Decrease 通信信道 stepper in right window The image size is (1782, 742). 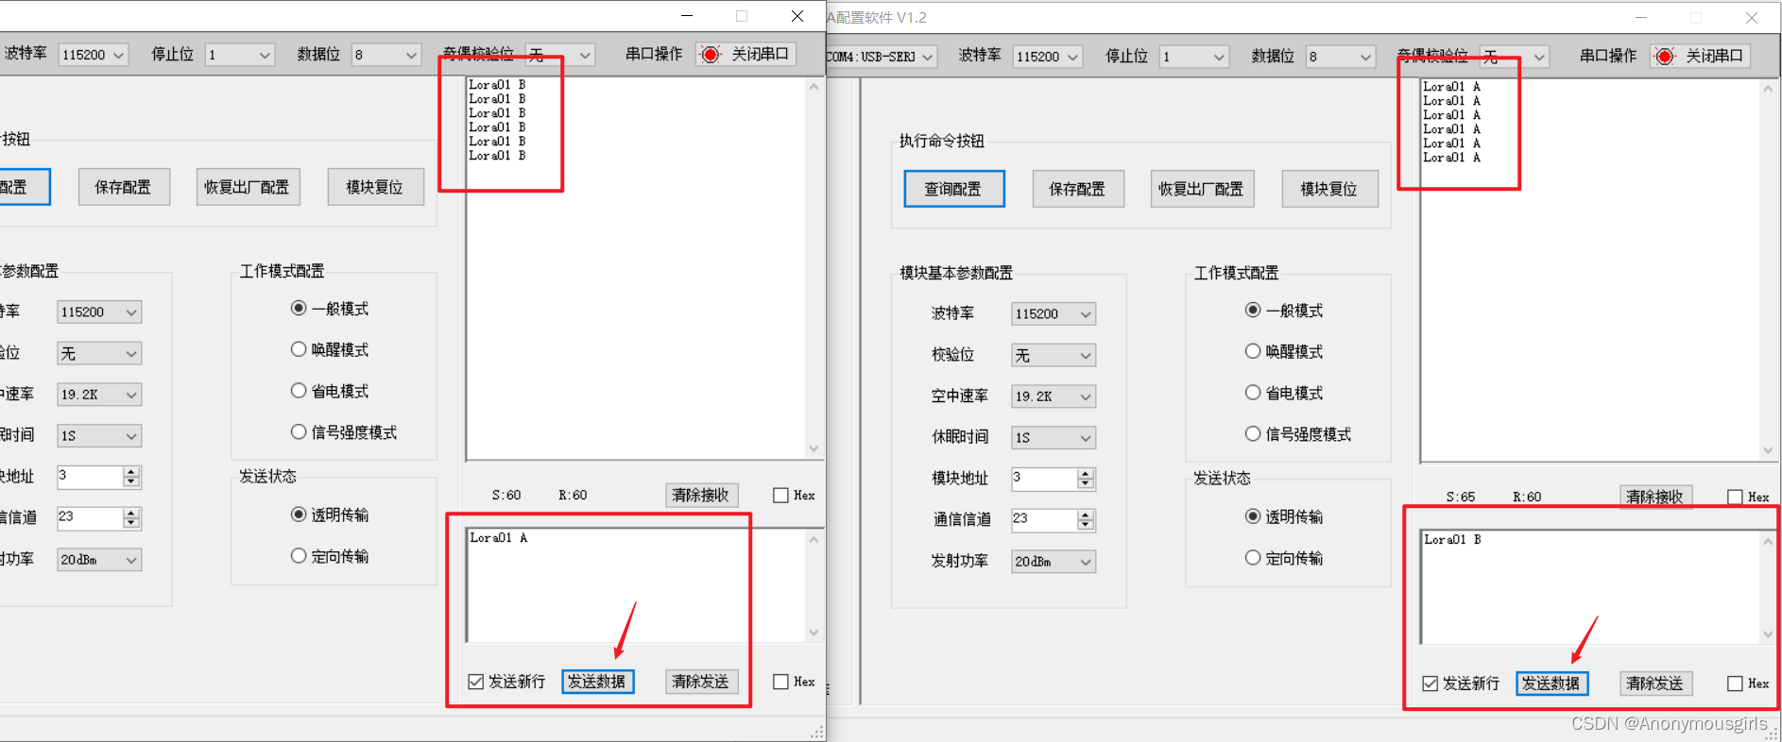pos(1086,526)
